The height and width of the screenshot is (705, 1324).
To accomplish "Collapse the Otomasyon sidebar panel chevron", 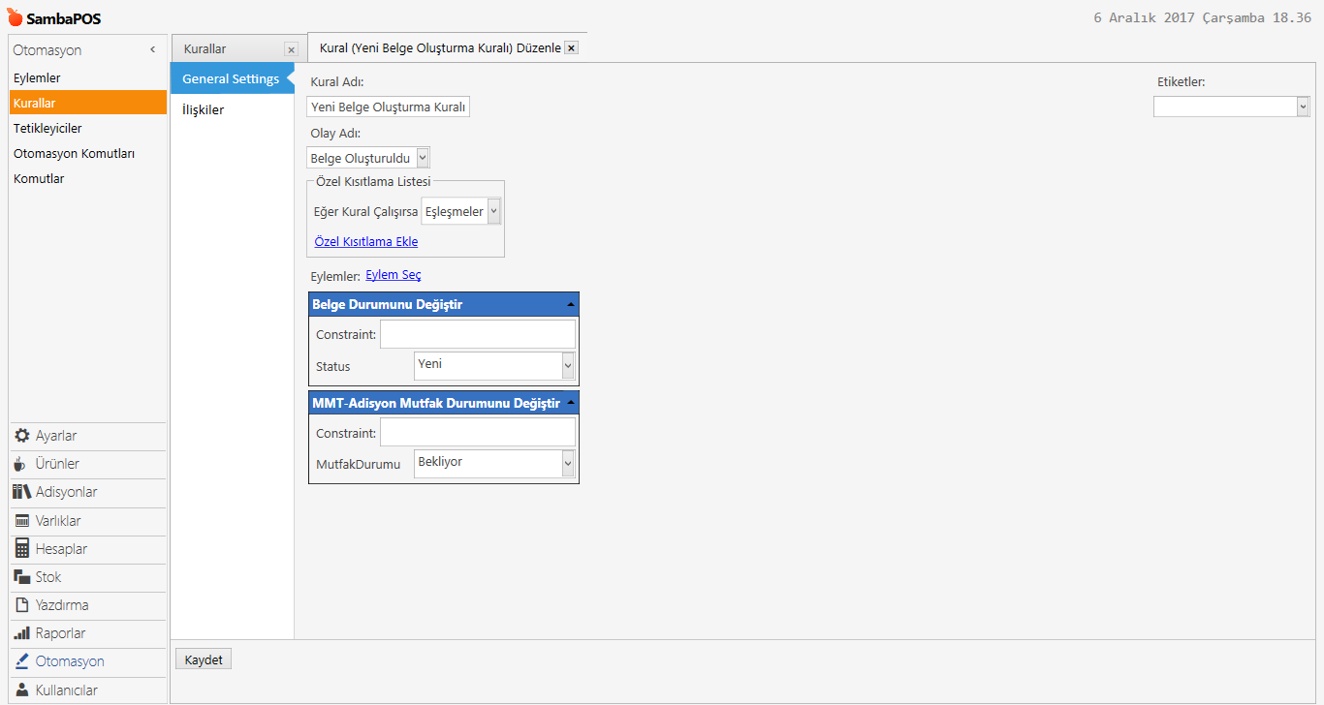I will (x=152, y=50).
